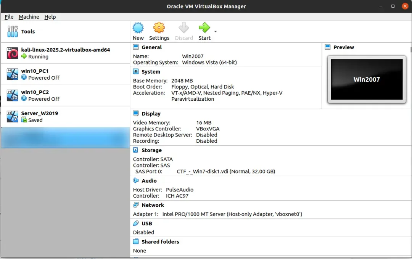
Task: Select the Server_W2019 name text
Action: click(x=39, y=113)
